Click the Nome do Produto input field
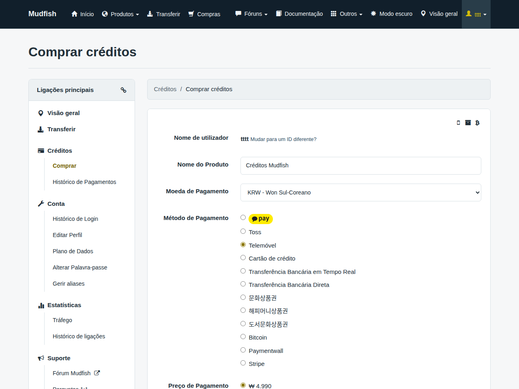Viewport: 519px width, 389px height. tap(361, 166)
